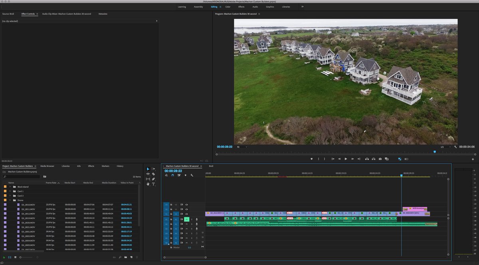Pick the Hand tool
This screenshot has width=479, height=265.
(148, 184)
